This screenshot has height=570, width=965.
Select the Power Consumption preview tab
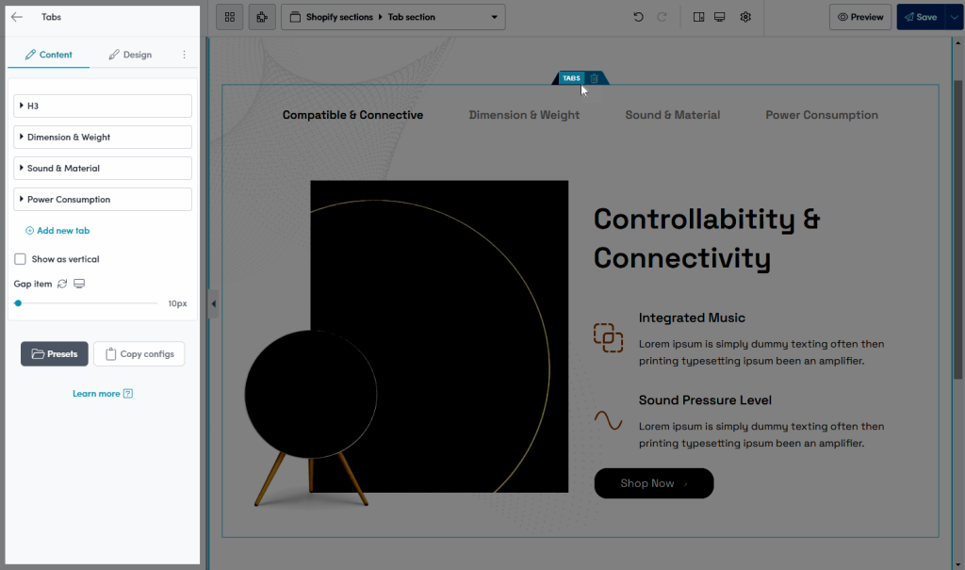[x=822, y=115]
